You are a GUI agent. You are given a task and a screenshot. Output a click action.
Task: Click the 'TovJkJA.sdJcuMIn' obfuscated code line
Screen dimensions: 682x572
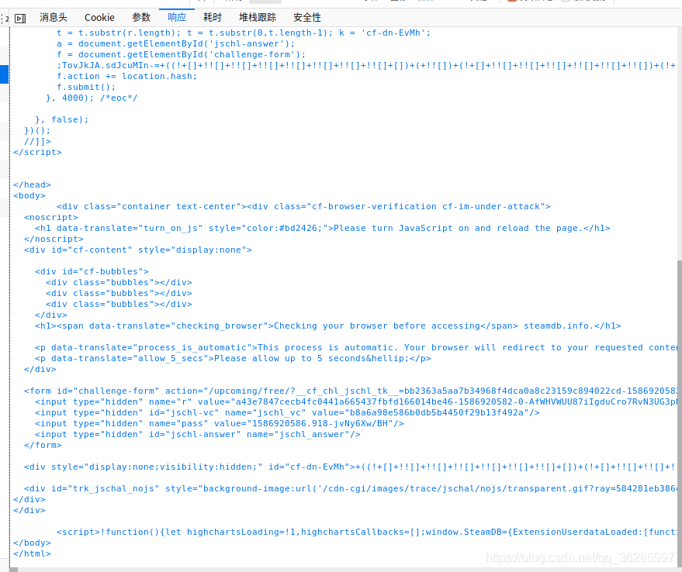pos(367,66)
